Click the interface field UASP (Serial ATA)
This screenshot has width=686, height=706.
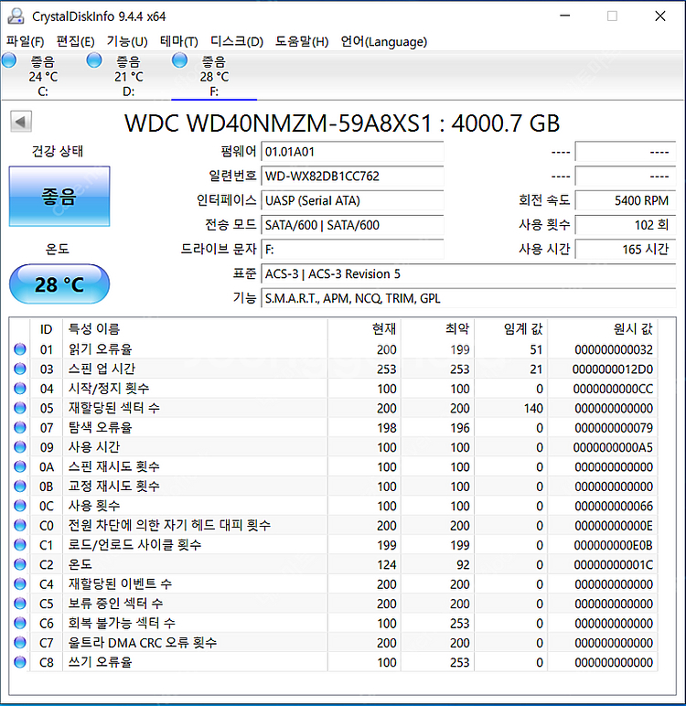[x=353, y=200]
